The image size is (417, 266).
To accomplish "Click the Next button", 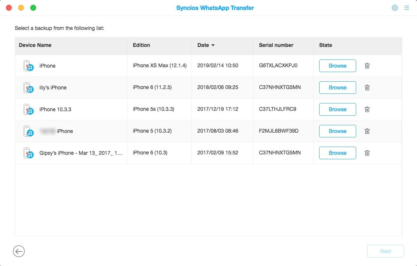I will [x=385, y=251].
